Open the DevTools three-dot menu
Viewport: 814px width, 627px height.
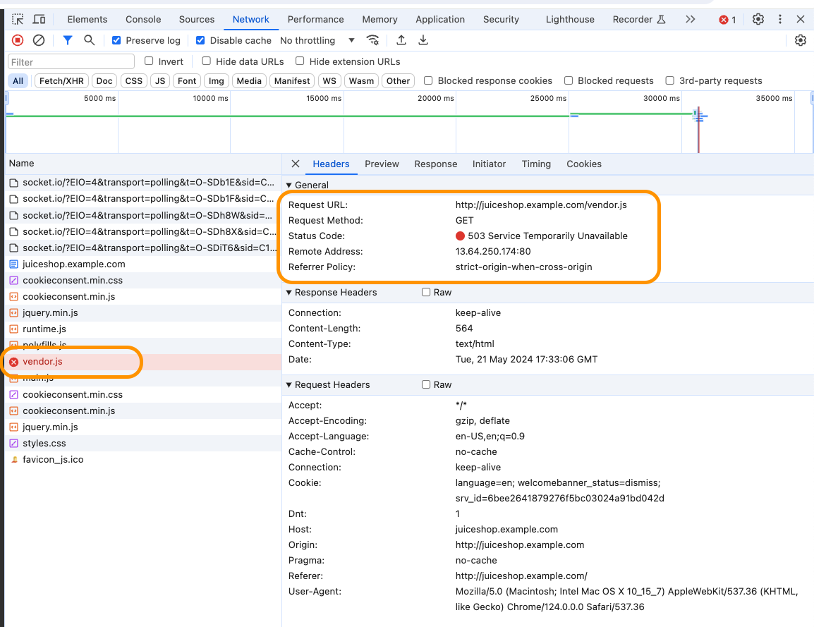779,19
